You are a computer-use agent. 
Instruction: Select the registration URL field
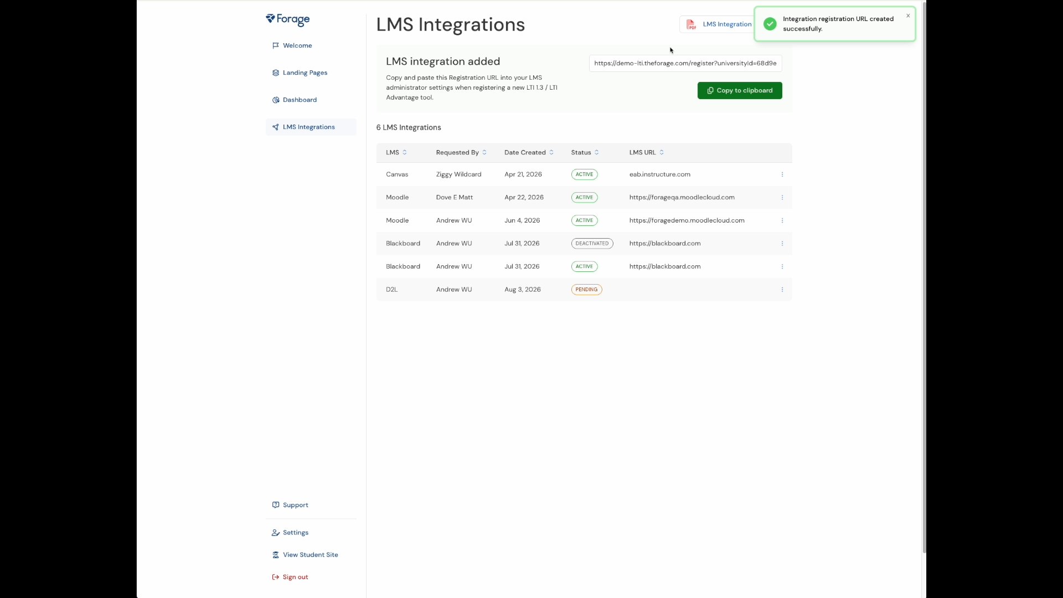coord(685,63)
